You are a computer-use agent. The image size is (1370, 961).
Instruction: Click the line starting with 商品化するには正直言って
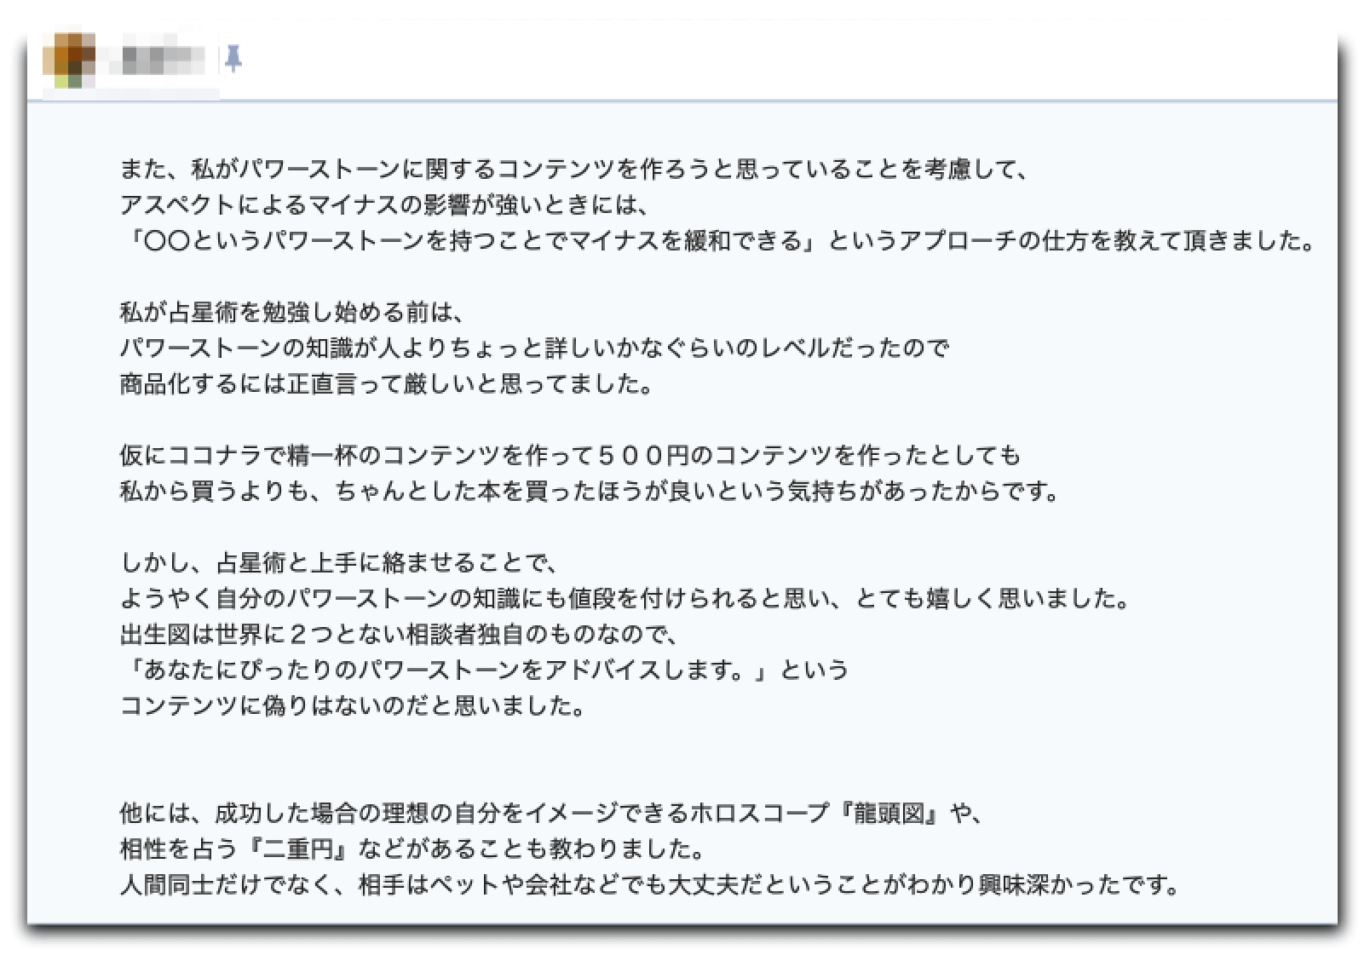tap(387, 384)
